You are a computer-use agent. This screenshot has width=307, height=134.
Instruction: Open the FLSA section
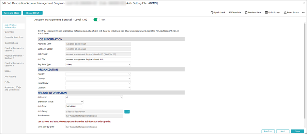pyautogui.click(x=7, y=82)
